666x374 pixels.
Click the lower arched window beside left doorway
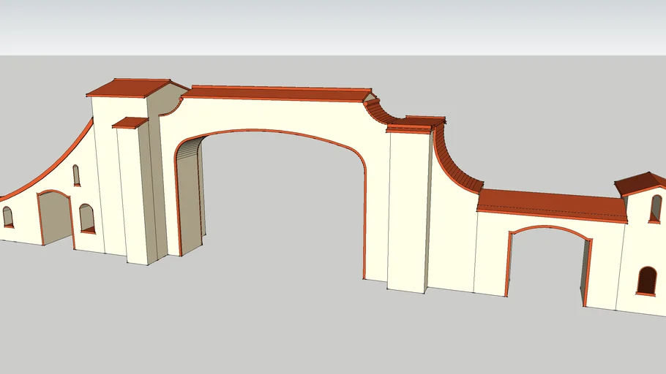(x=87, y=218)
